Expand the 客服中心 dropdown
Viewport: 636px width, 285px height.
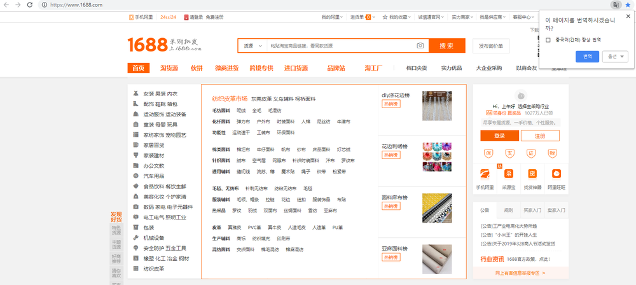[x=523, y=17]
